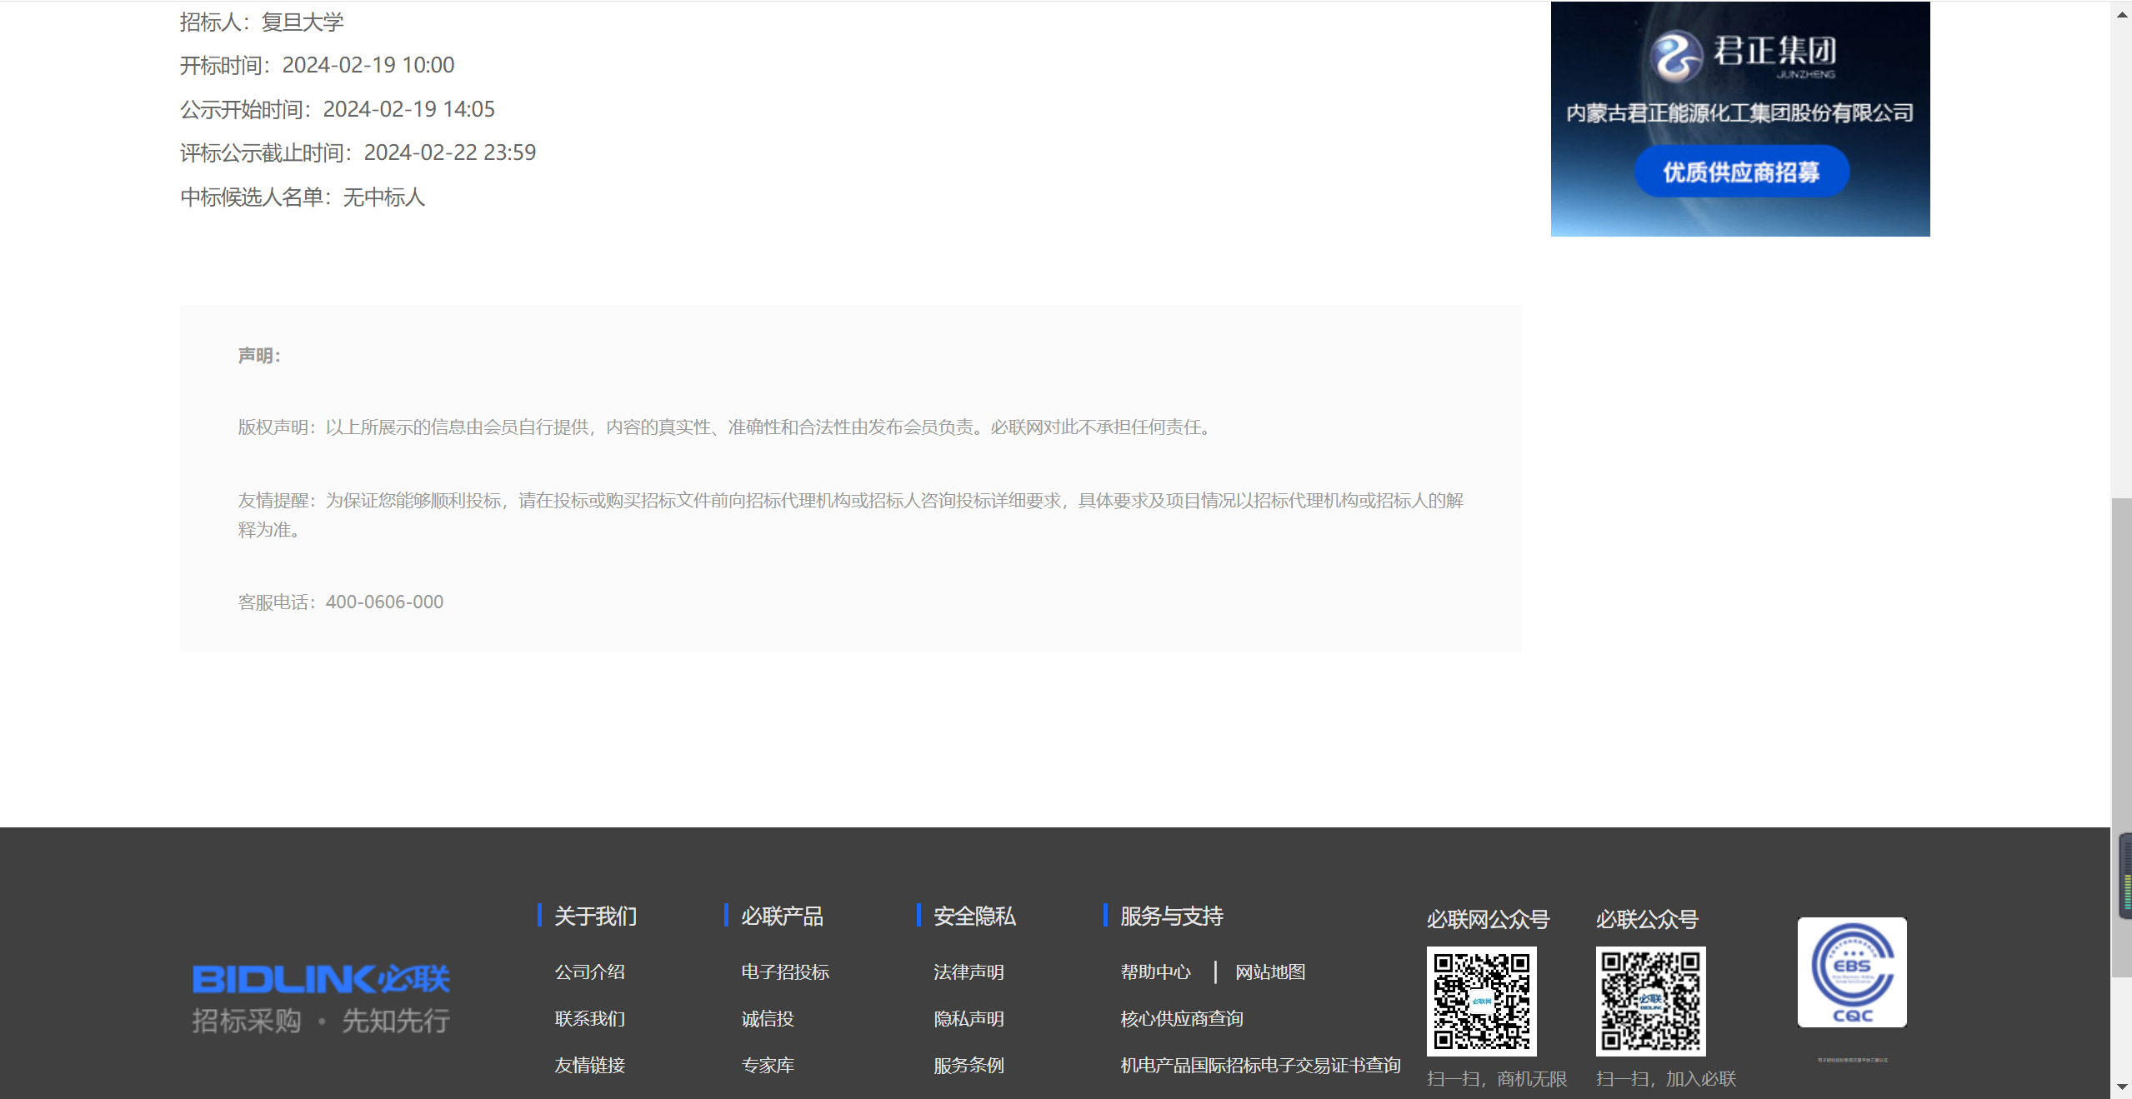Open the 服务条例 link
Screen dimensions: 2132x1099
tap(968, 1065)
